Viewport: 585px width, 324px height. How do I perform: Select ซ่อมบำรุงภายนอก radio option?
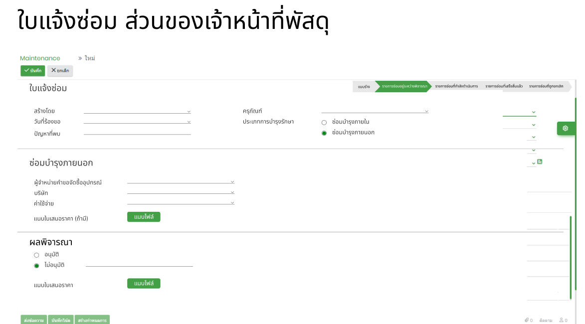(x=324, y=133)
